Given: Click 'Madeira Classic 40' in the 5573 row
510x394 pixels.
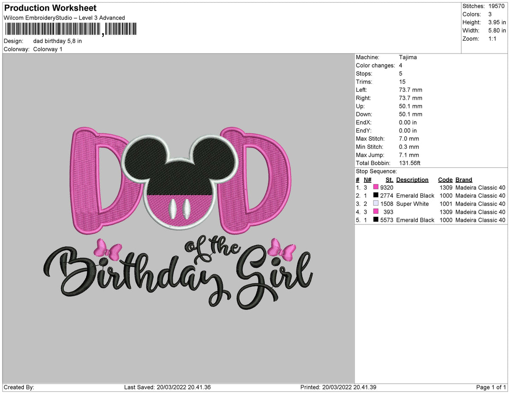Looking at the screenshot, I should click(480, 220).
